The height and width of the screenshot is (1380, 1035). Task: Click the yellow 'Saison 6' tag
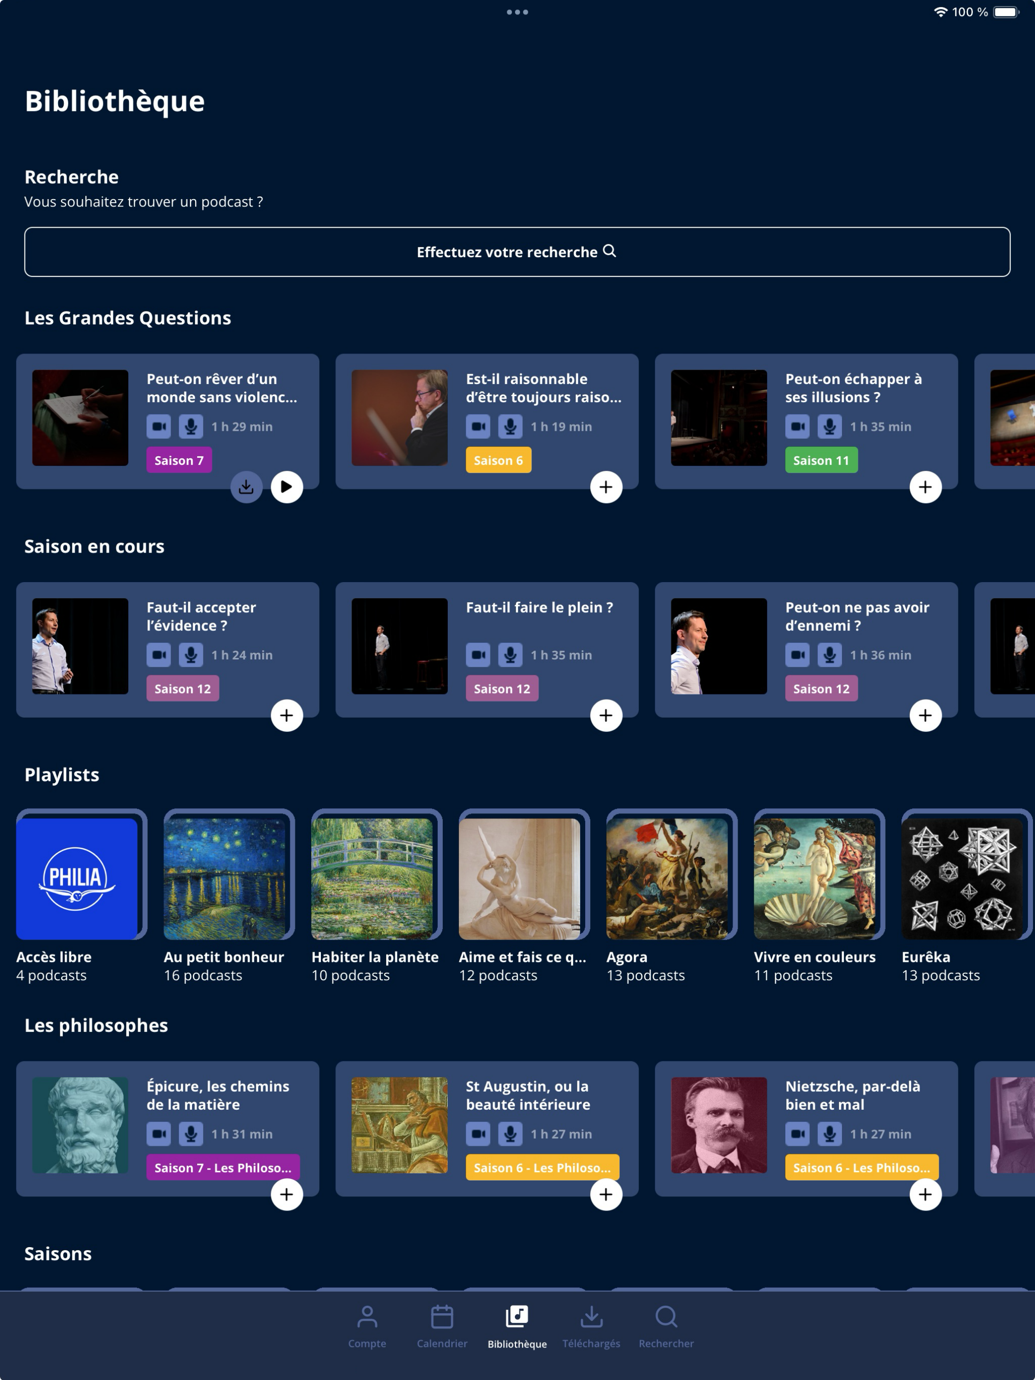click(498, 460)
